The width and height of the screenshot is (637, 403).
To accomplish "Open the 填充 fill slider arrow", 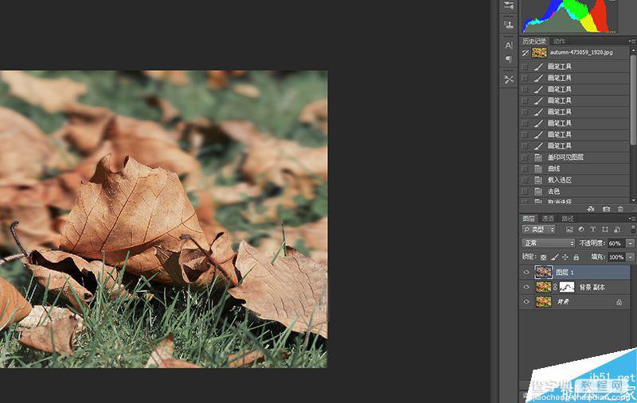I will (x=631, y=257).
